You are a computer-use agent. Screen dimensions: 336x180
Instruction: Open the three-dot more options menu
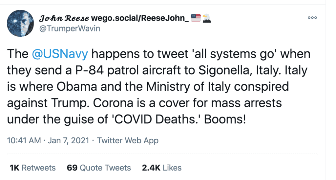(312, 18)
